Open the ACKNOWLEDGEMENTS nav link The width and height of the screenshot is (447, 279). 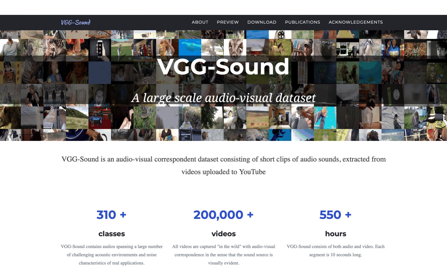356,22
